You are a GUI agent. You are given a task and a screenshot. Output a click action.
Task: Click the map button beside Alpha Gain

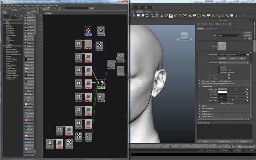click(x=247, y=97)
